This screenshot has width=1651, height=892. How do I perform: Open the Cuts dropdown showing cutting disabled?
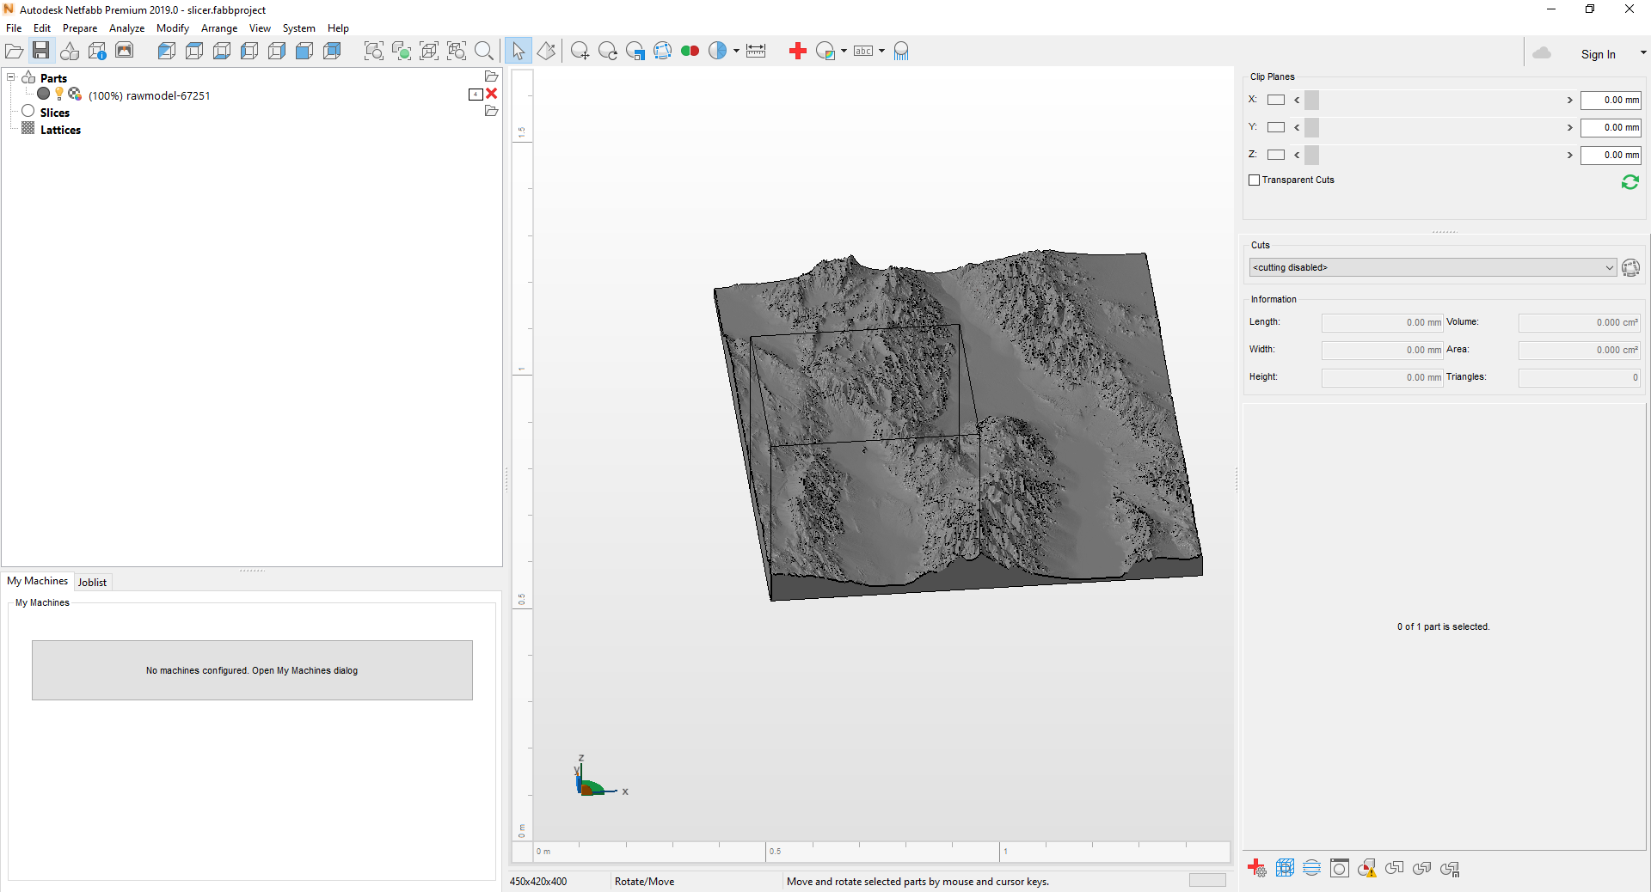(x=1433, y=268)
